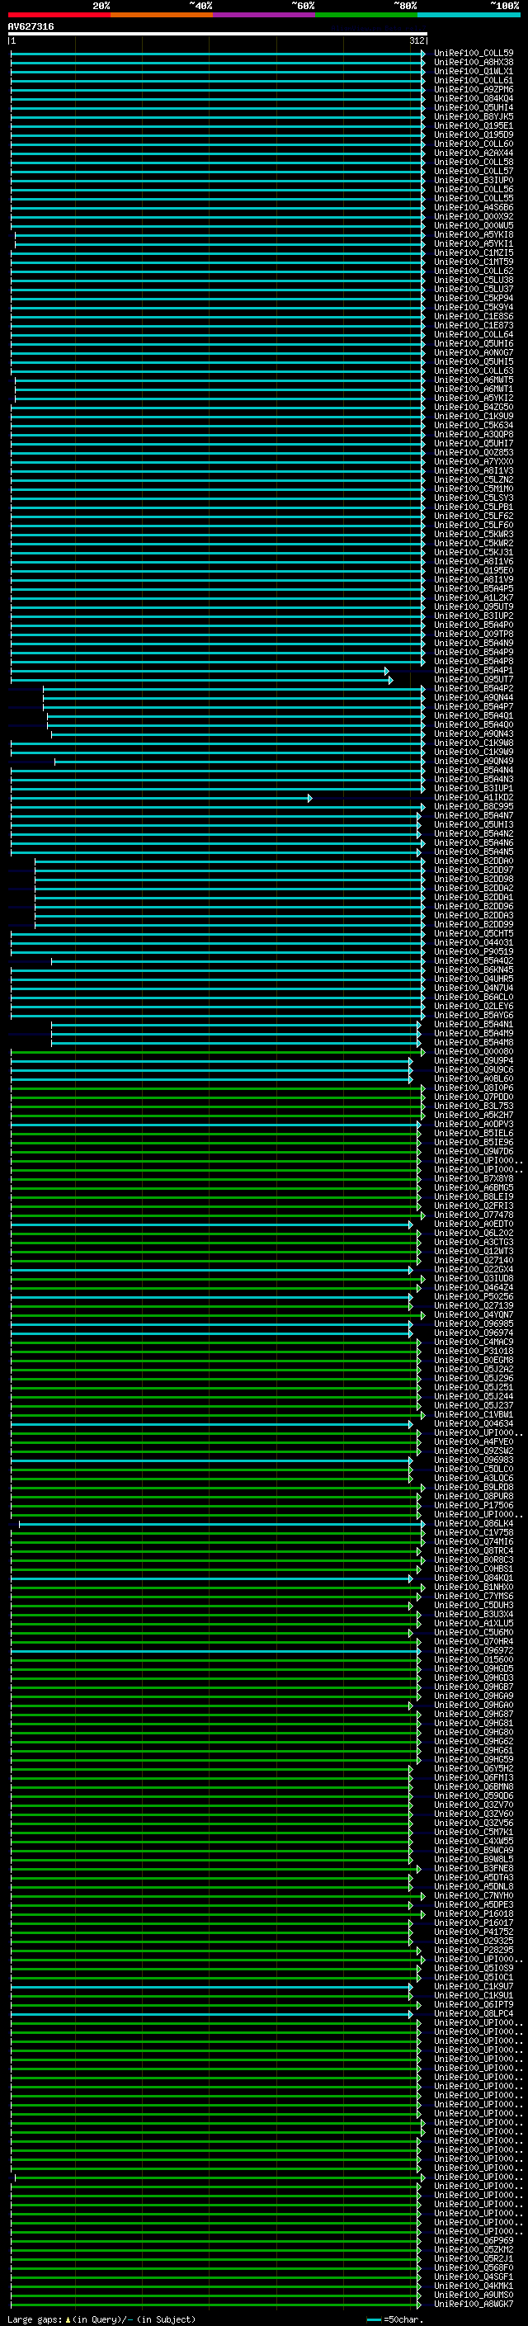
Task: Open the UniRef100_B8YJK5 hit label
Action: [x=474, y=116]
